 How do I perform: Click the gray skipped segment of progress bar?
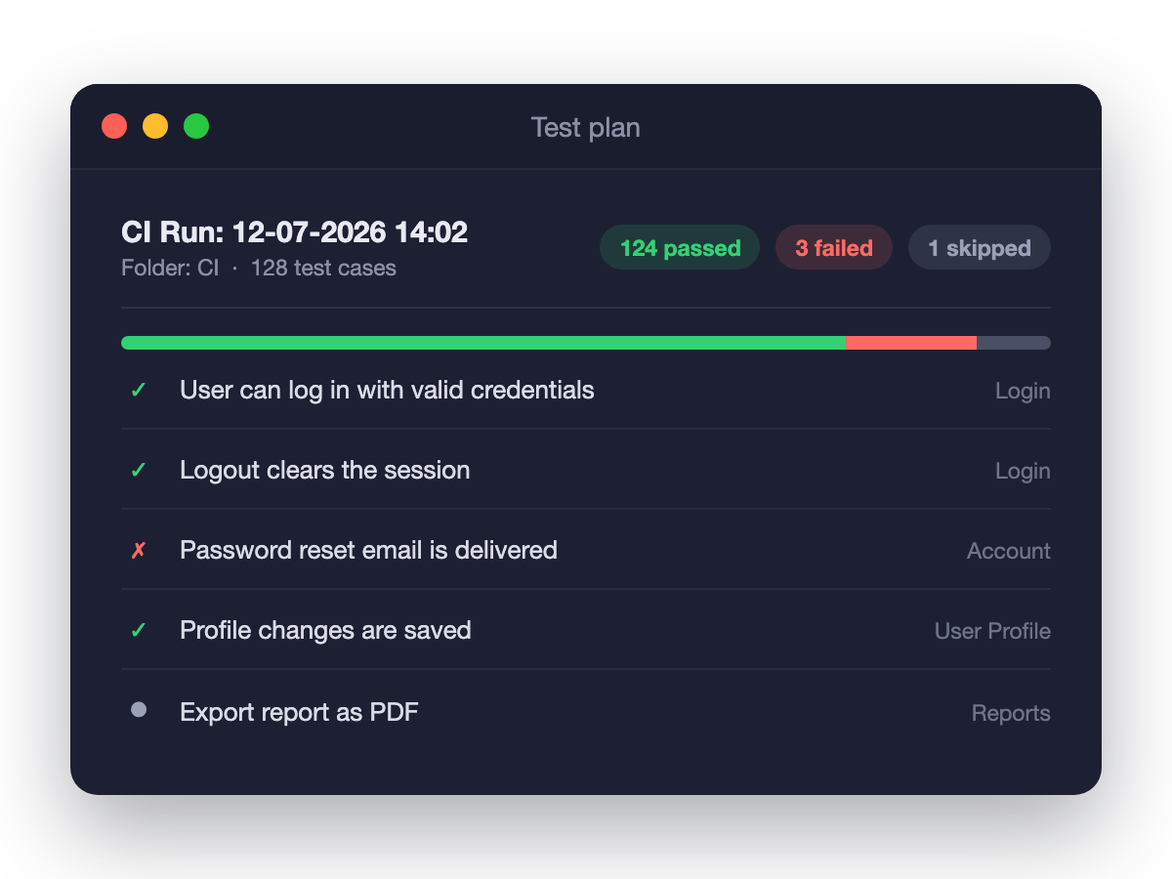click(1014, 343)
